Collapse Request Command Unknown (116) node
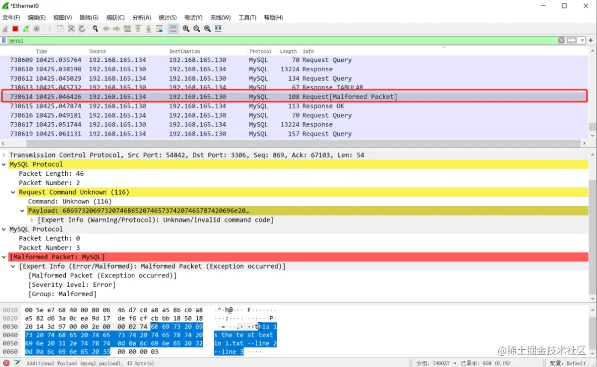The image size is (597, 367). click(x=13, y=192)
